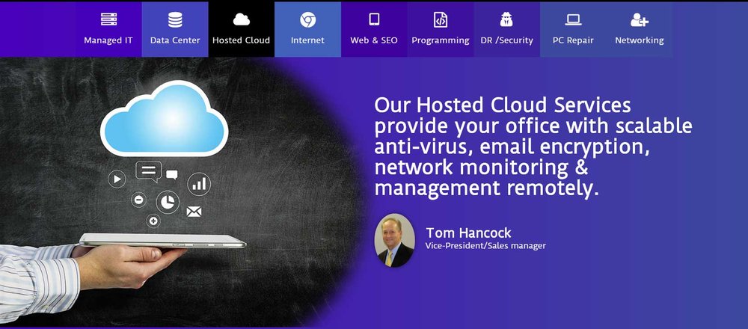Viewport: 748px width, 329px height.
Task: Click the Tom Hancock name text
Action: [x=468, y=233]
